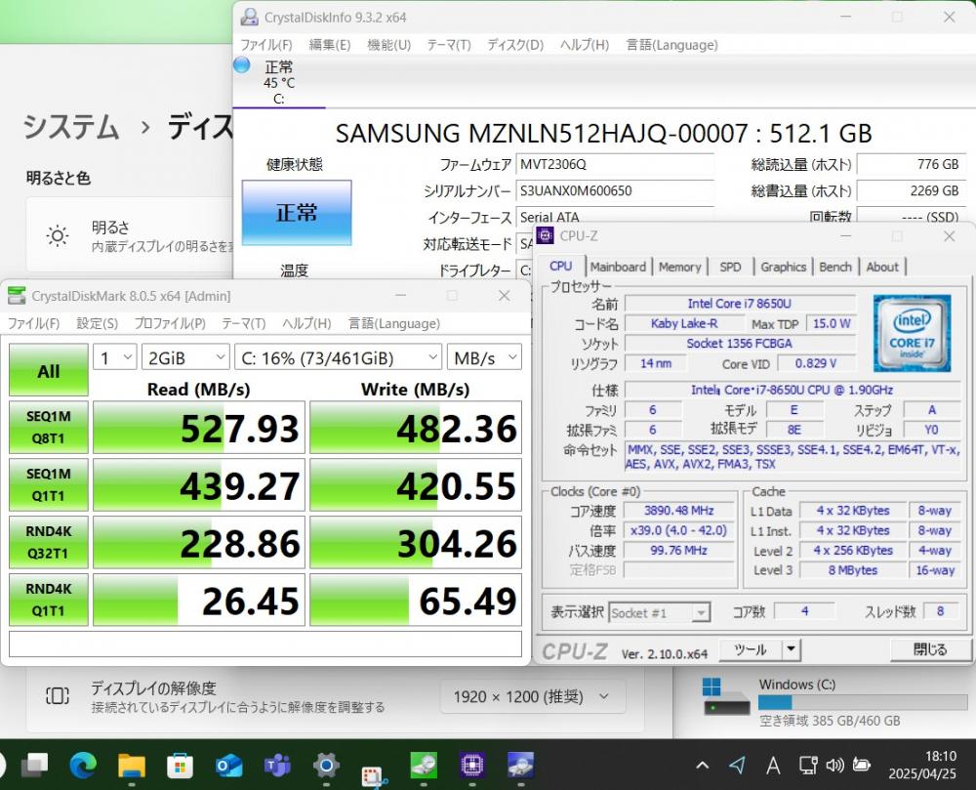Viewport: 976px width, 790px height.
Task: Click the IME 'A' input mode indicator
Action: (x=773, y=765)
